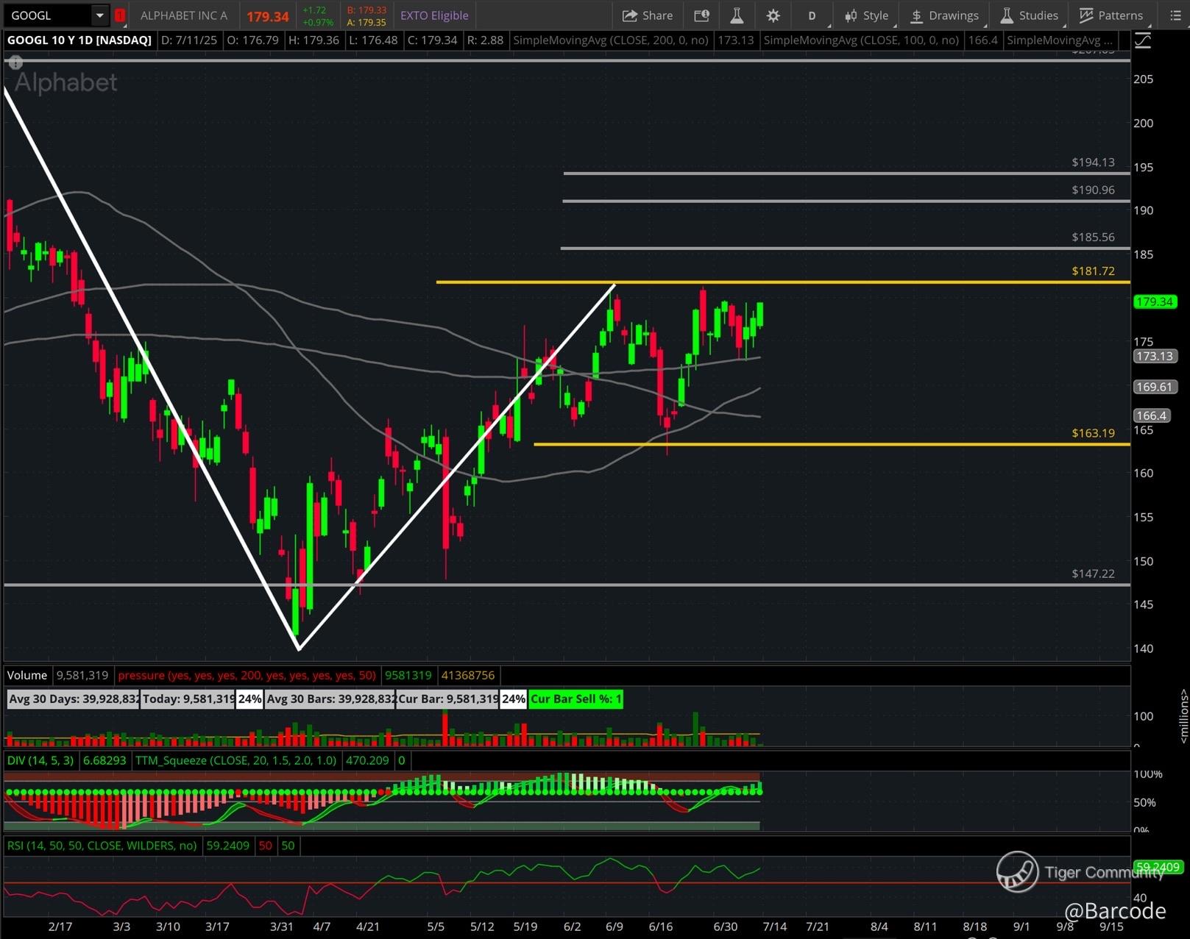Click the $194.13 price level label
1190x939 pixels.
(1093, 163)
